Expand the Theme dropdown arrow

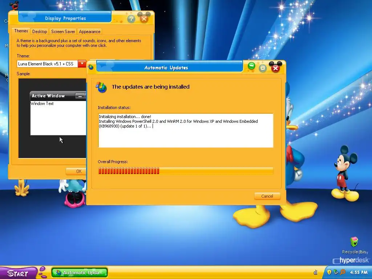pos(82,64)
